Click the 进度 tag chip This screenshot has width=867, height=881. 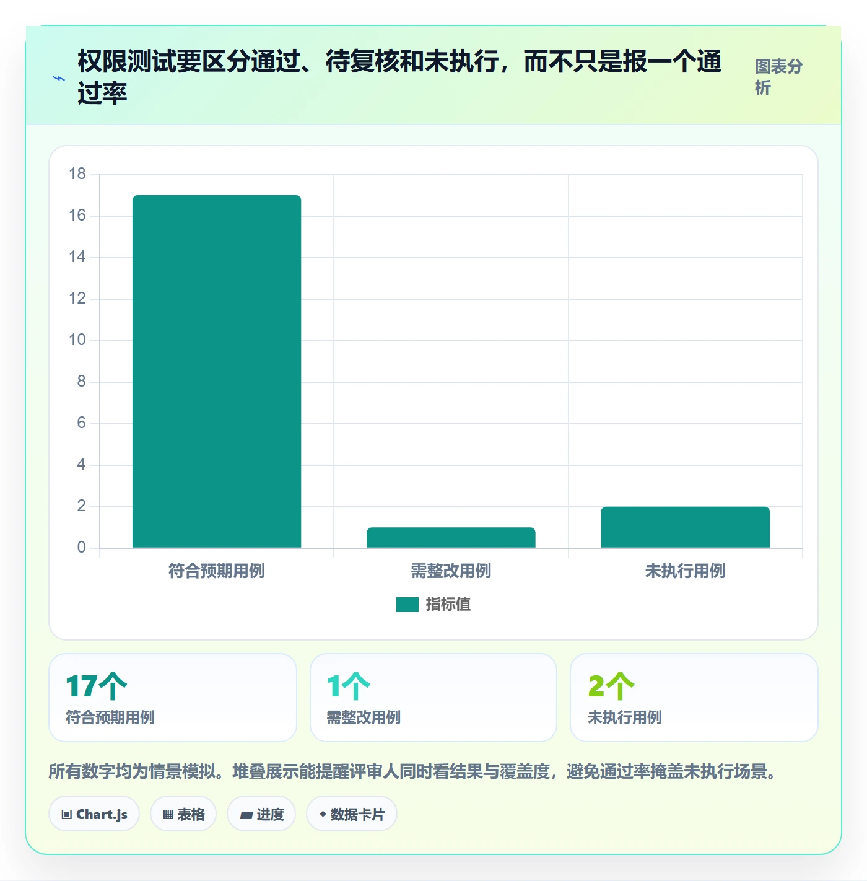261,814
